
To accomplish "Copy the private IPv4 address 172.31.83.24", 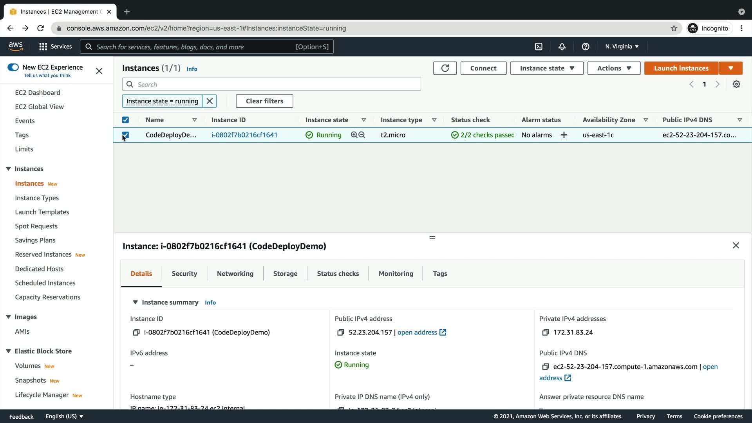I will coord(545,333).
